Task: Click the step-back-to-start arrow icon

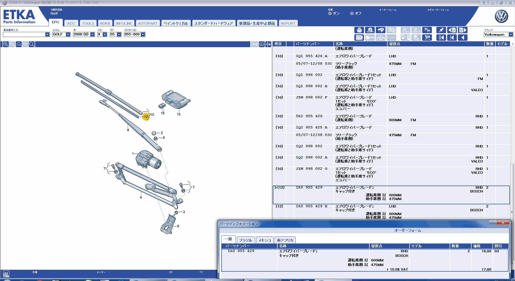Action: (452, 38)
